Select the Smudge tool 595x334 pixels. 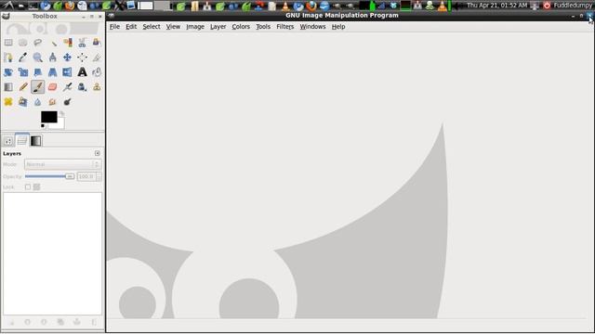coord(52,101)
